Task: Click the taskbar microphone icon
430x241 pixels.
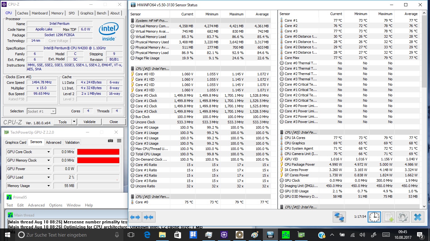Action: click(117, 235)
